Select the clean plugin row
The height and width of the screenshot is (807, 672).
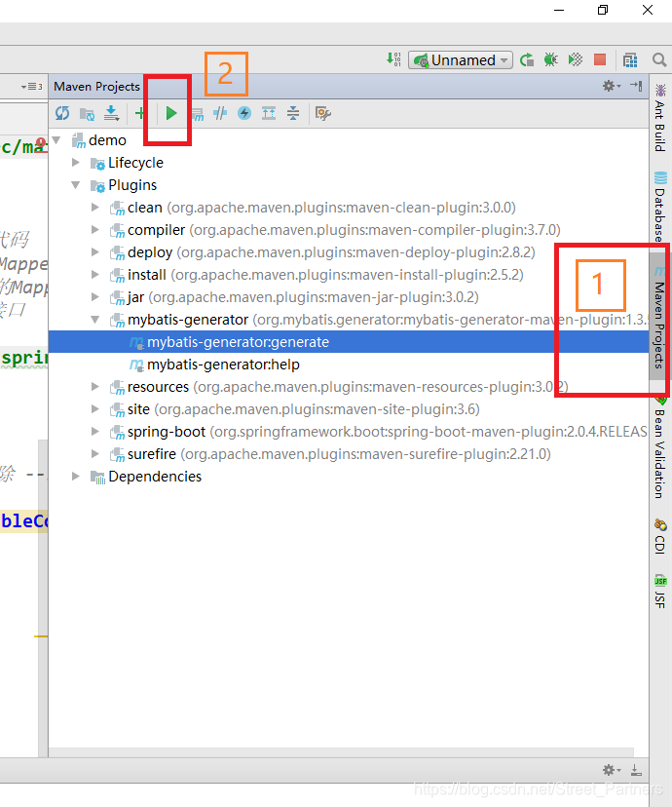click(x=349, y=208)
